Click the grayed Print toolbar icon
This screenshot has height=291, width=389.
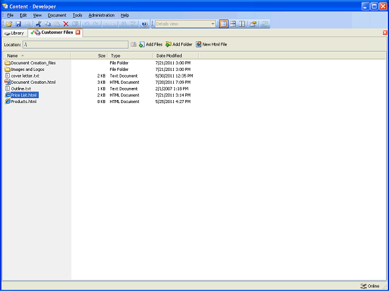27,24
